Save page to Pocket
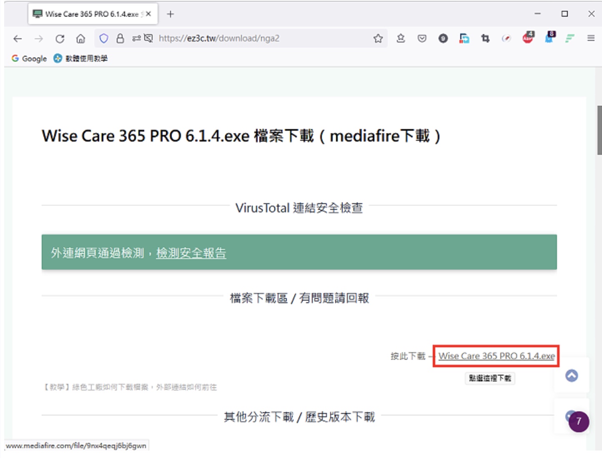The image size is (602, 458). 422,38
